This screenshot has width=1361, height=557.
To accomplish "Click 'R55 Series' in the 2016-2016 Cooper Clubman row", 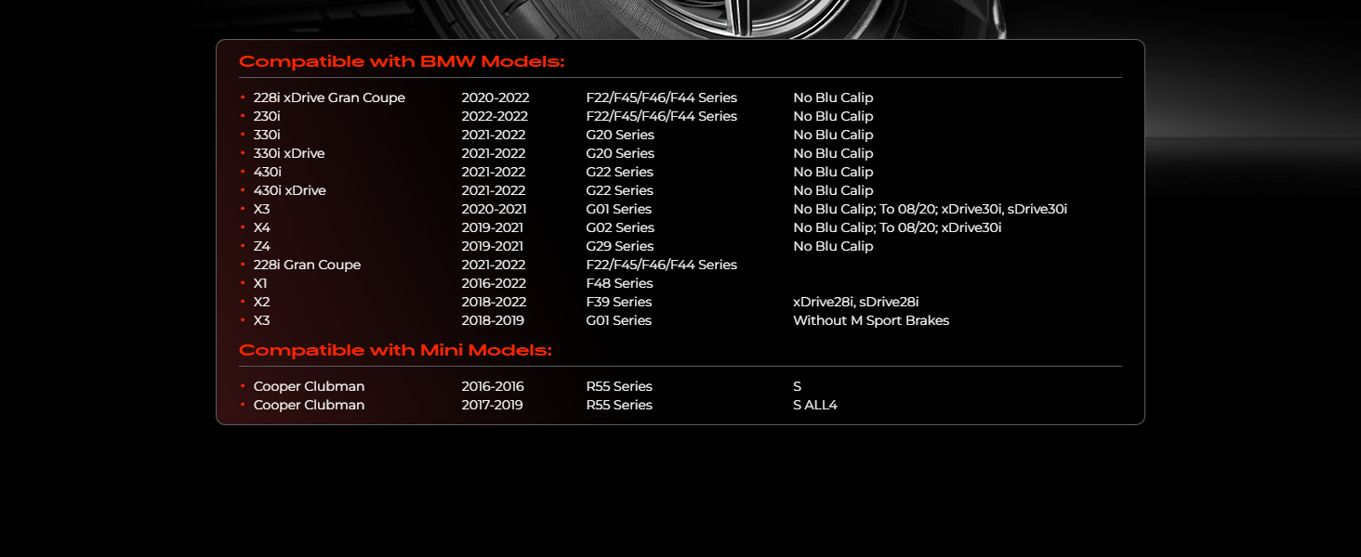I will coord(619,386).
